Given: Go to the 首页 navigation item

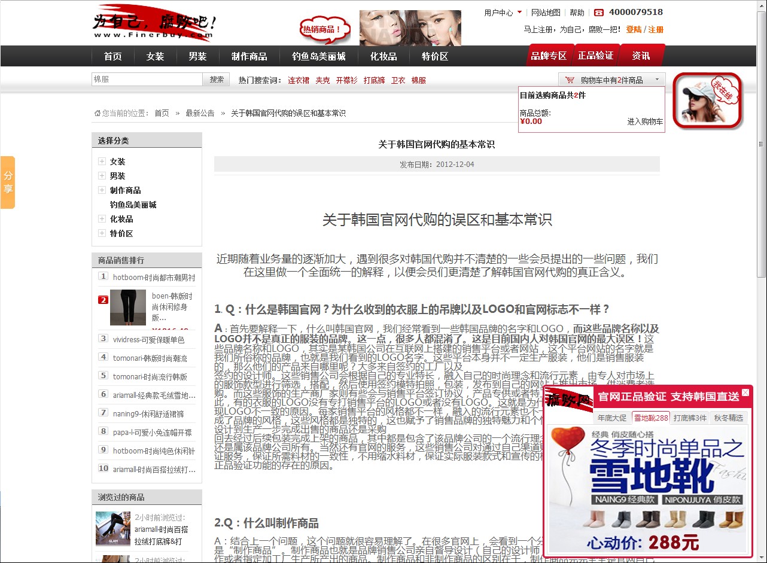Looking at the screenshot, I should coord(112,56).
